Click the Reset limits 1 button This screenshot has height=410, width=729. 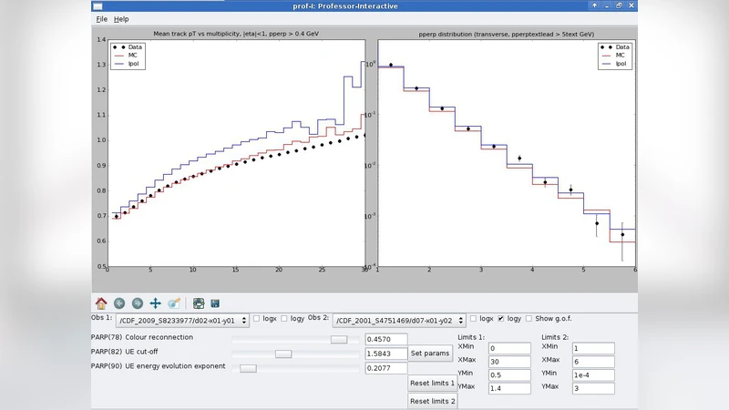[x=432, y=384]
